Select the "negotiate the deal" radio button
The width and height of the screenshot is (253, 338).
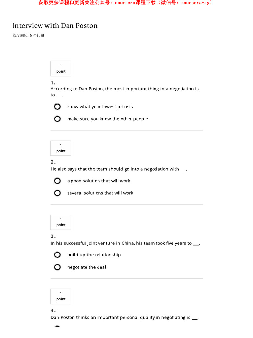(x=57, y=267)
